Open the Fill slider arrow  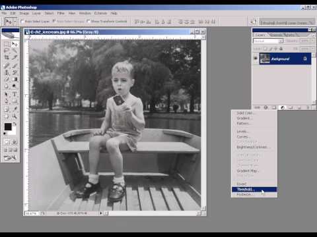tap(312, 49)
